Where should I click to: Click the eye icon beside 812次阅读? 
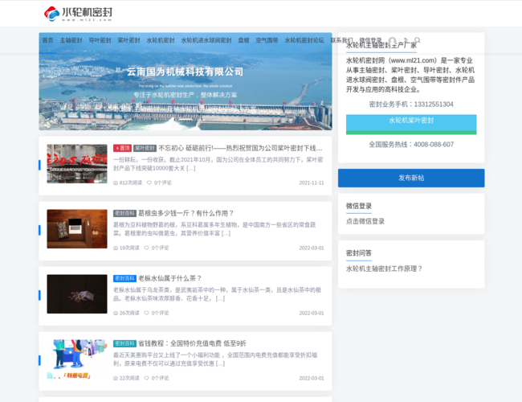coord(116,183)
